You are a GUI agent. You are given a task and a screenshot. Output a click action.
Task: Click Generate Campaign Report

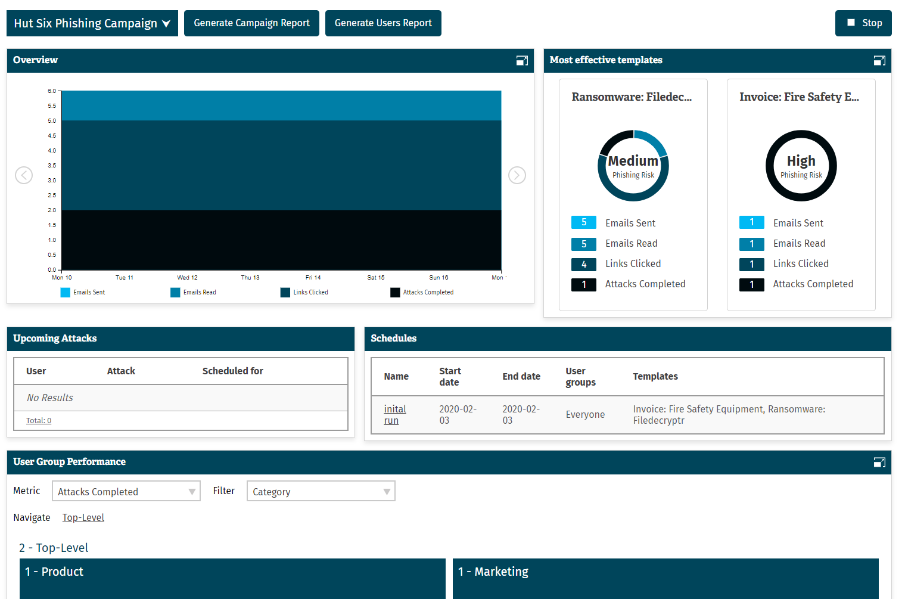point(251,23)
